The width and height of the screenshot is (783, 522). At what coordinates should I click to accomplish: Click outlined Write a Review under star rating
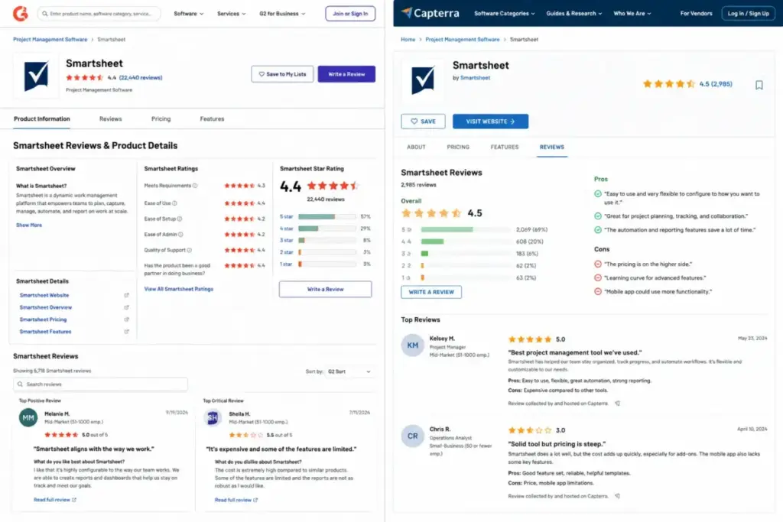pos(325,289)
